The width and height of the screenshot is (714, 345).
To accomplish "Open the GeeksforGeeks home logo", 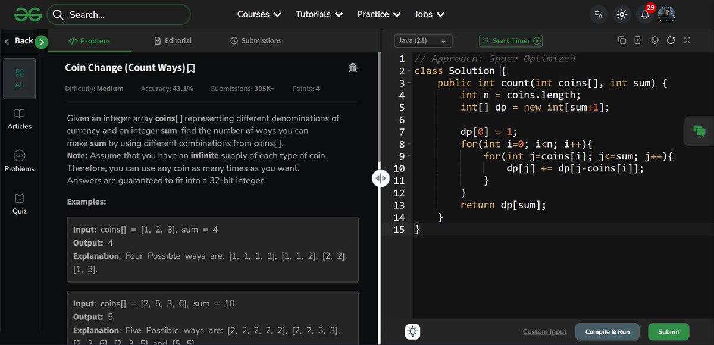I will pyautogui.click(x=27, y=14).
